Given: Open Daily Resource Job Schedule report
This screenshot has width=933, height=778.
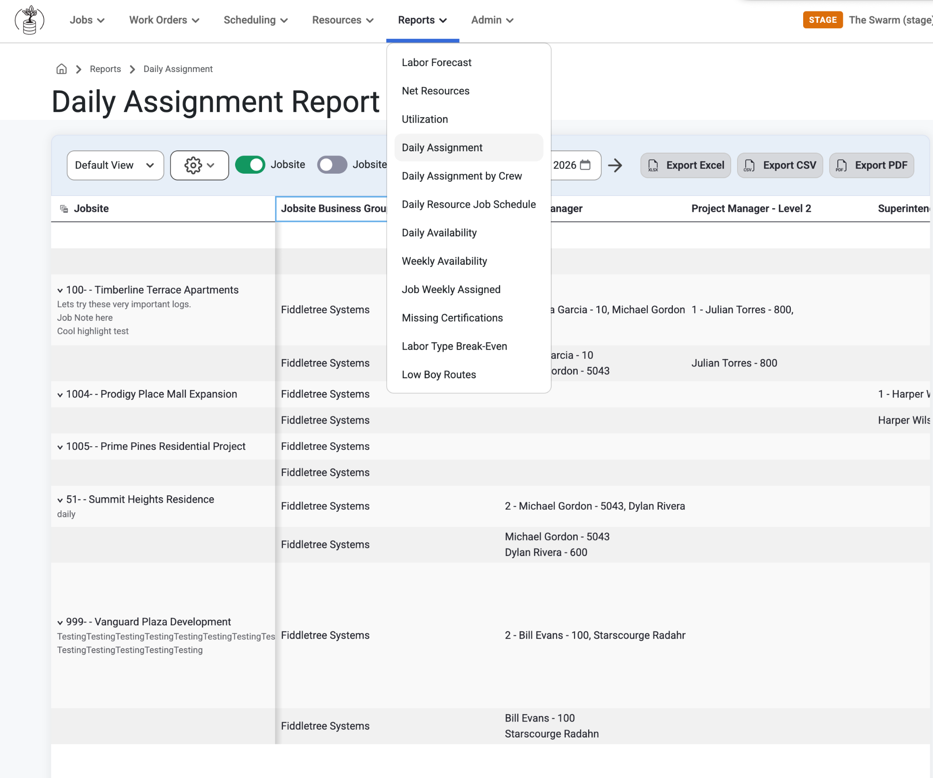Looking at the screenshot, I should (x=469, y=204).
